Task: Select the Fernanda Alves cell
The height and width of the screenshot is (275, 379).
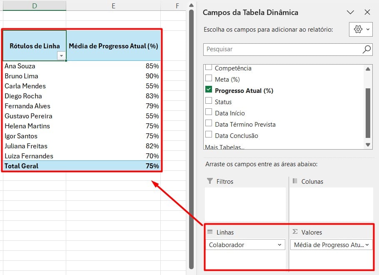Action: tap(35, 106)
